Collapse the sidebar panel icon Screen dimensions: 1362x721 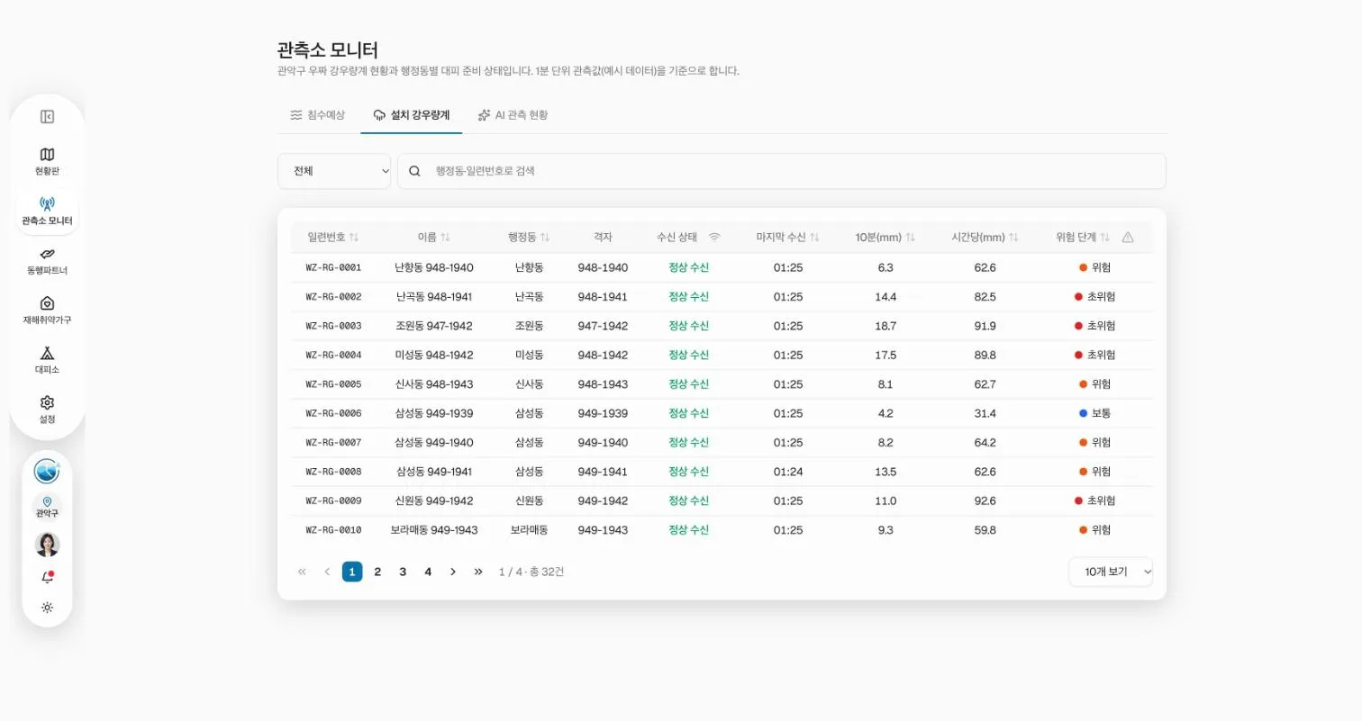coord(47,116)
